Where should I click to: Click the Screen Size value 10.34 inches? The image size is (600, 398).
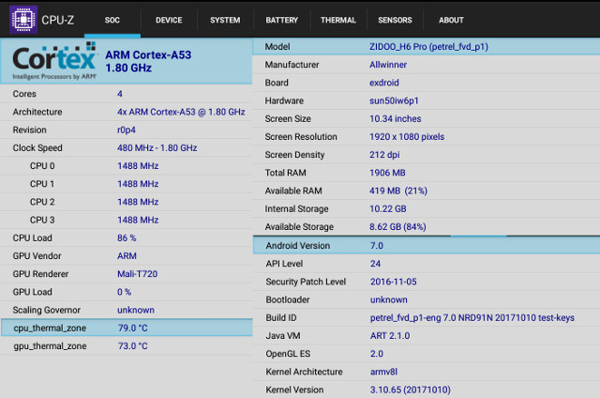point(396,119)
